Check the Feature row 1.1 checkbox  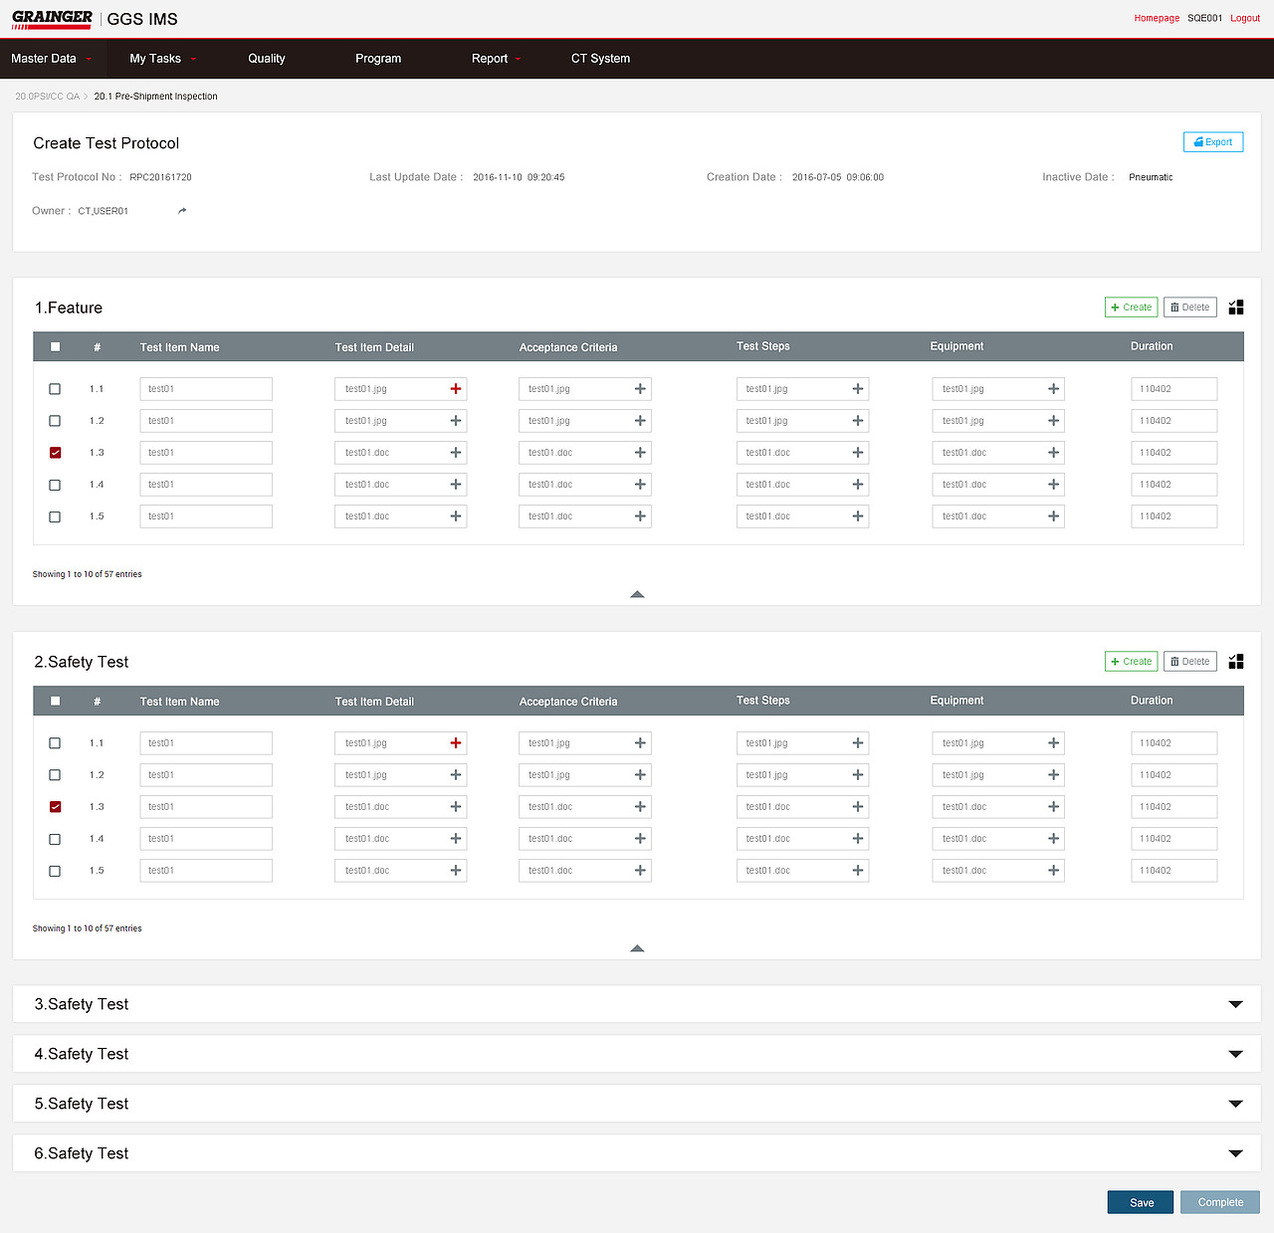55,389
